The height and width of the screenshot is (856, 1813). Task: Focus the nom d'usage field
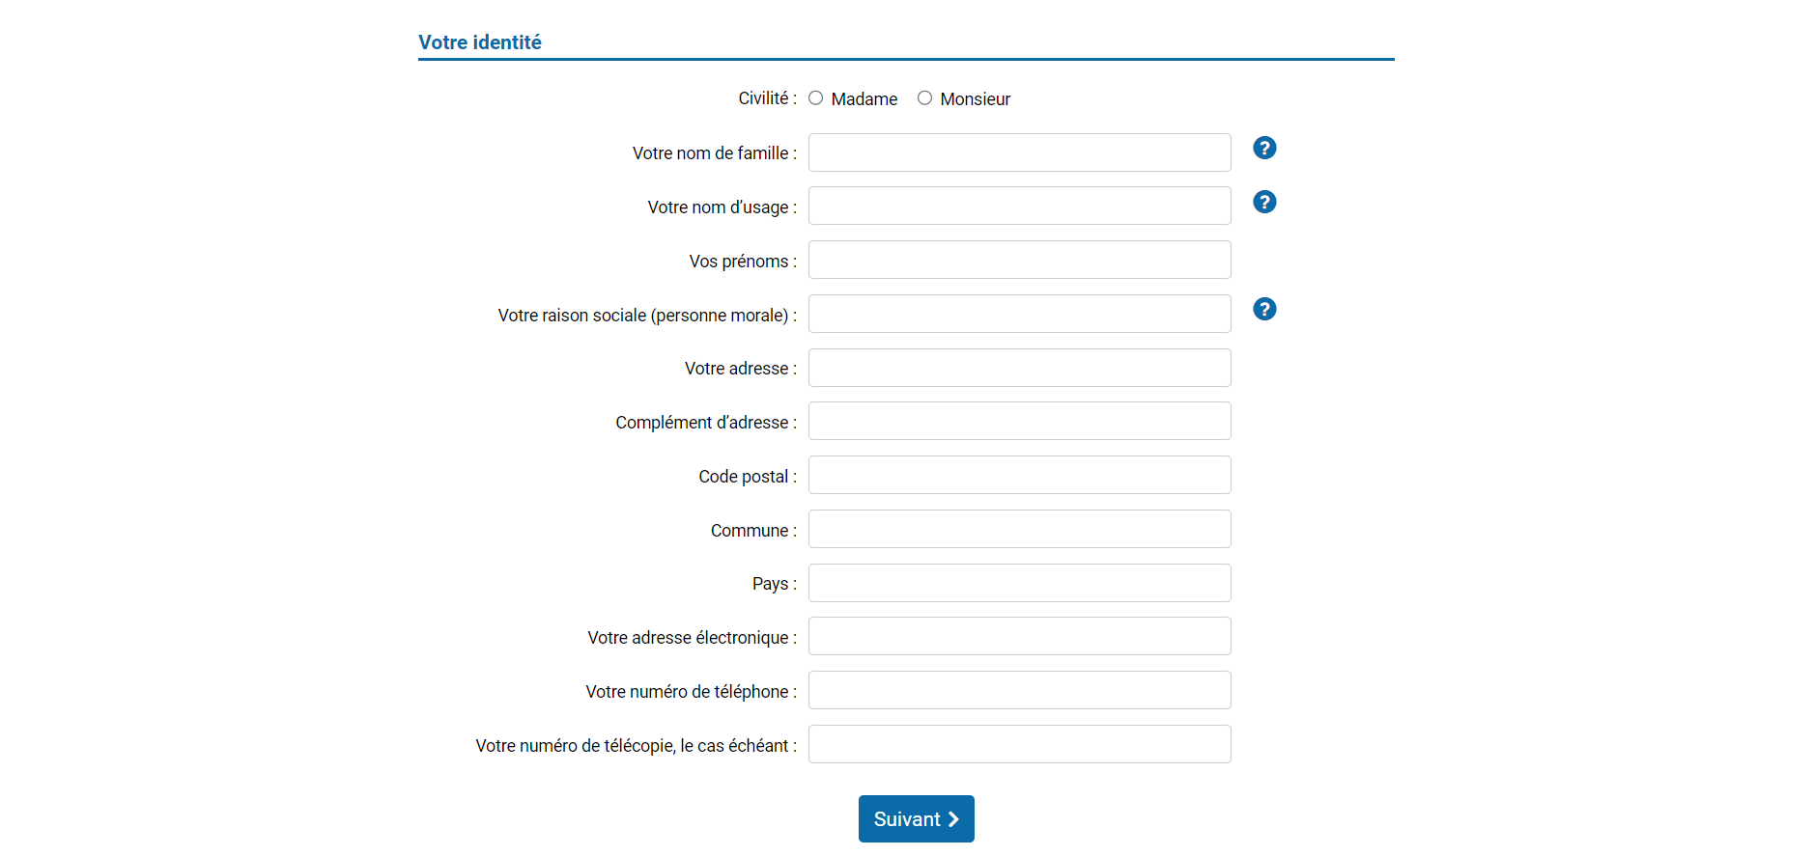[x=1020, y=206]
